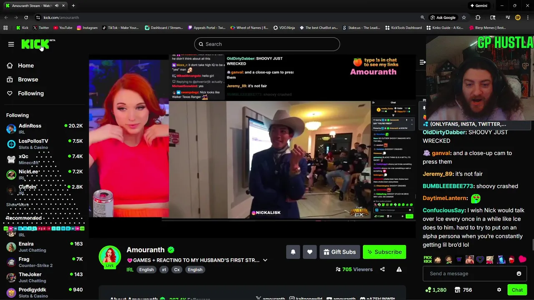Select the Cx stream tag

click(x=177, y=270)
